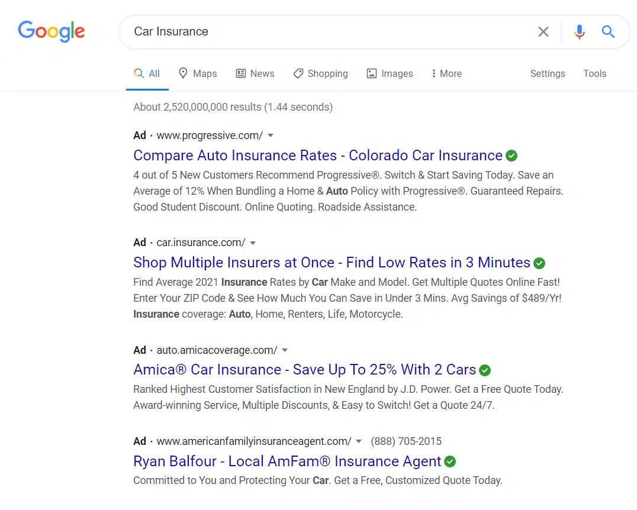Open the More search options menu
637x510 pixels.
[446, 73]
